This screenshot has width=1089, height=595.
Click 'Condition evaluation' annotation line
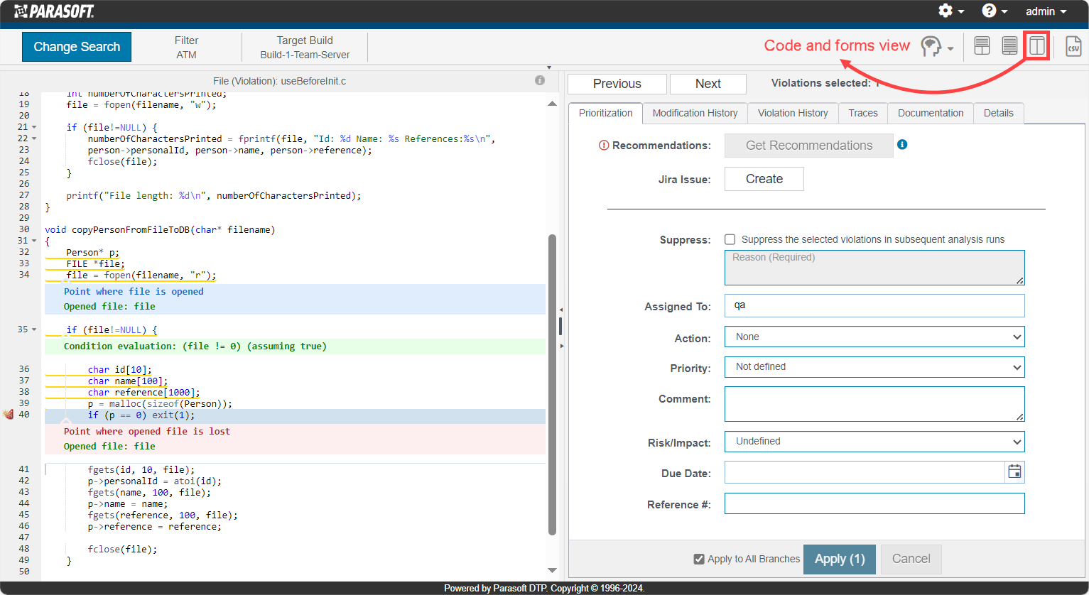(x=195, y=346)
